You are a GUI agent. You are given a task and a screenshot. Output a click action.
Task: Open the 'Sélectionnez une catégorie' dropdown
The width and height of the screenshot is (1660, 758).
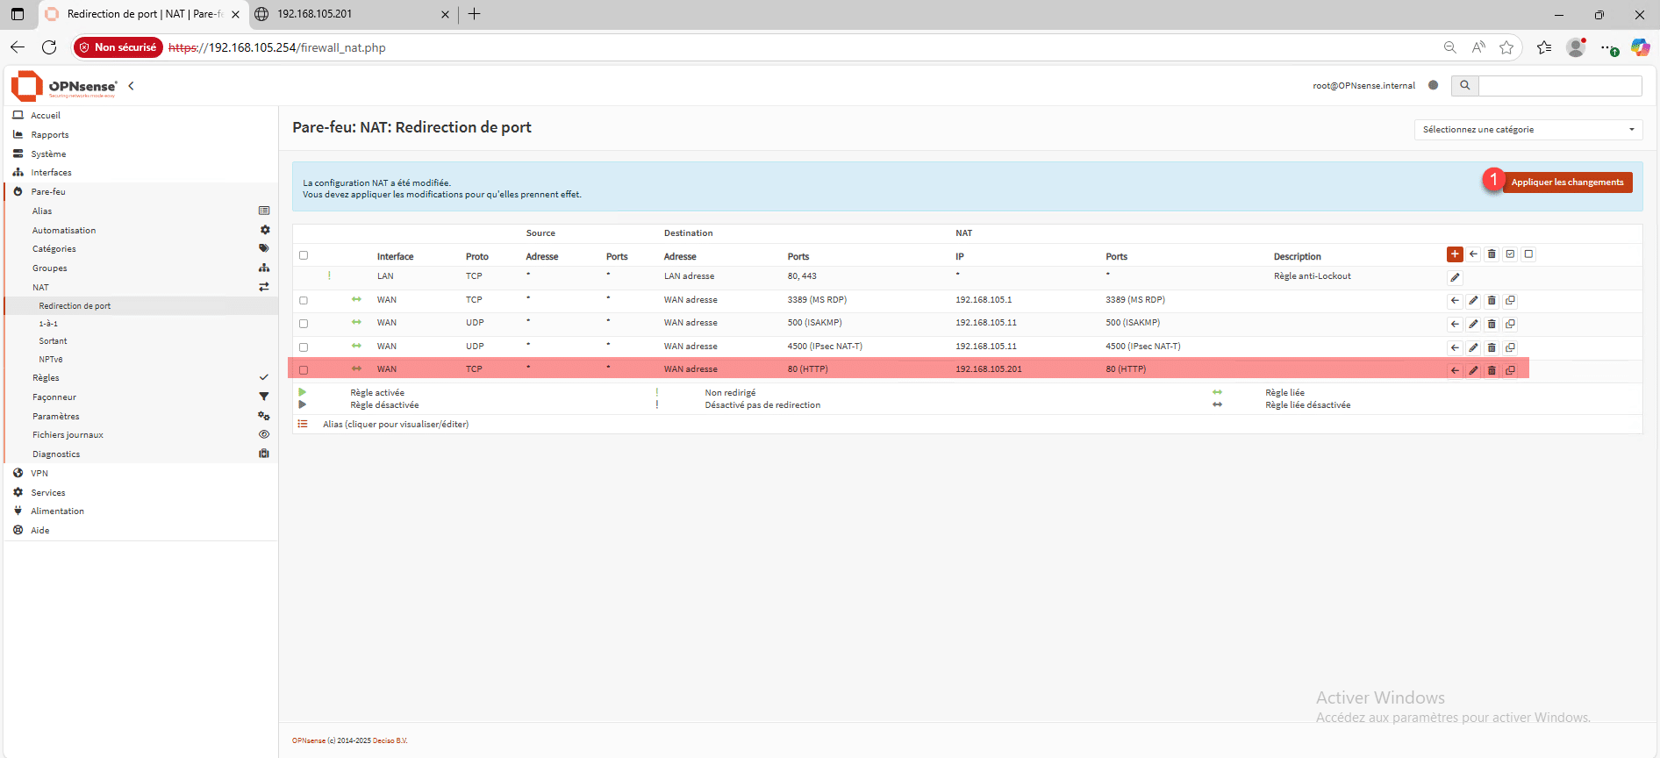[x=1528, y=130]
